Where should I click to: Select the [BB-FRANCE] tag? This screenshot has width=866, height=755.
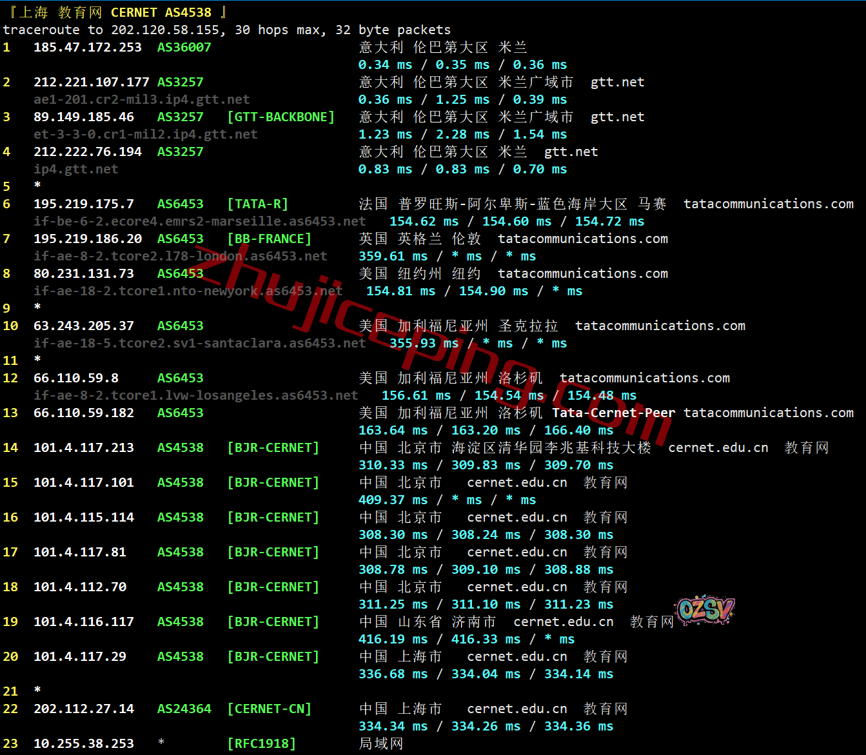point(269,239)
